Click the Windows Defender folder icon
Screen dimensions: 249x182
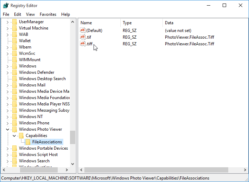(x=14, y=72)
